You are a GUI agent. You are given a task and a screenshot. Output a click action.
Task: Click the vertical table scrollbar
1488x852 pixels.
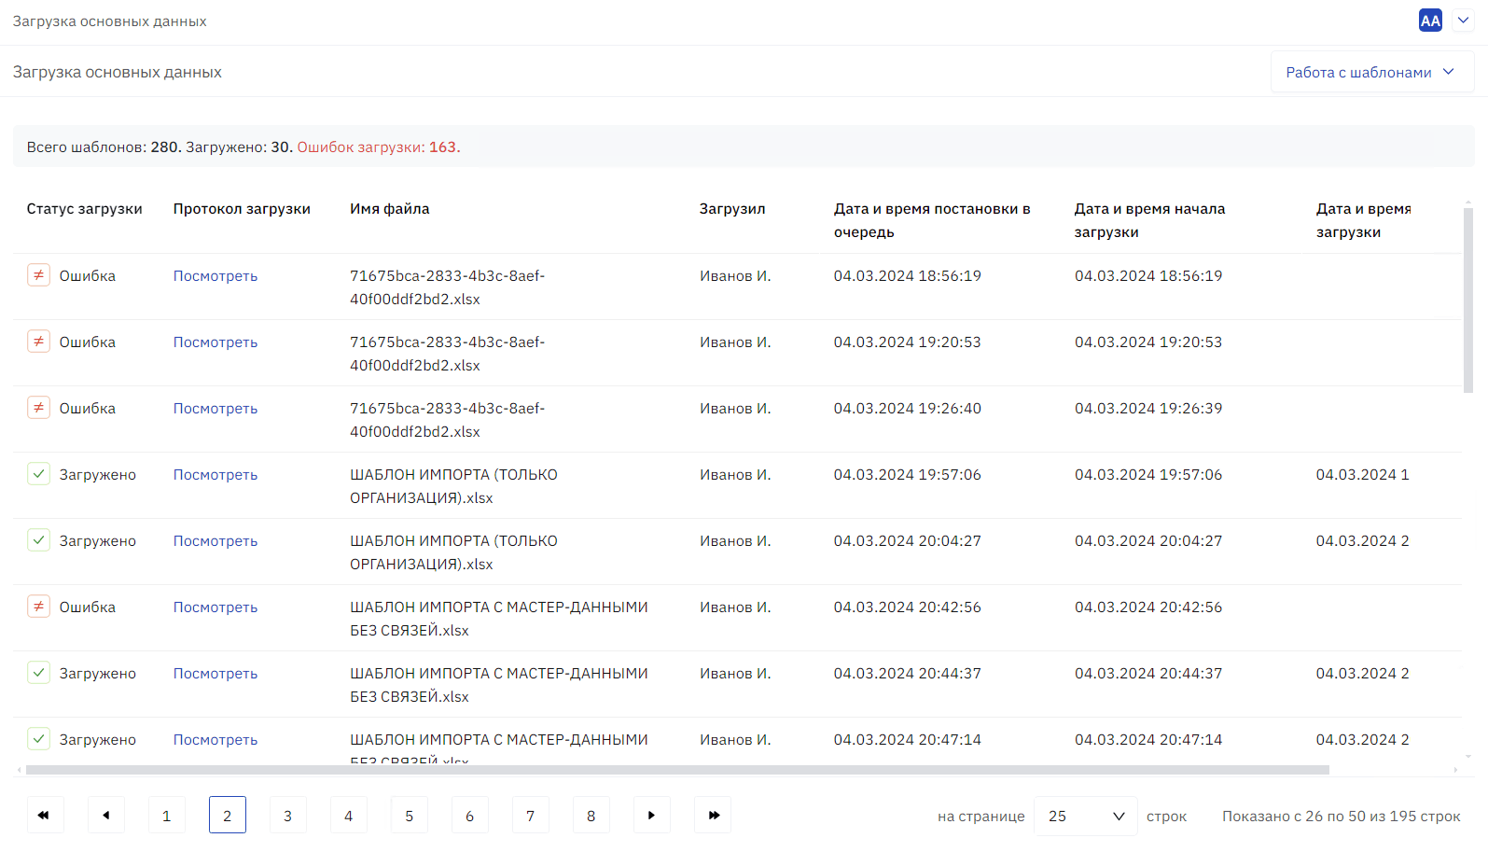[1468, 300]
